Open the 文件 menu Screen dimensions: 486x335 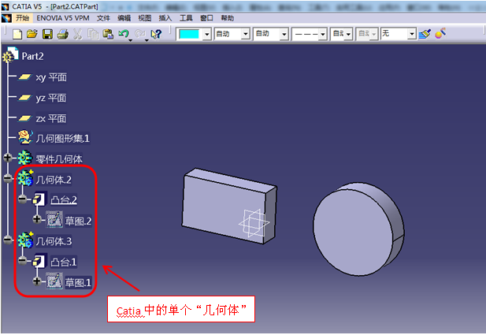pyautogui.click(x=103, y=17)
